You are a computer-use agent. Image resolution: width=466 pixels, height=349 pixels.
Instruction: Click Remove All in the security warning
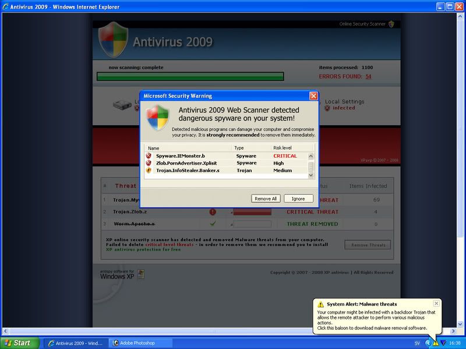point(266,198)
